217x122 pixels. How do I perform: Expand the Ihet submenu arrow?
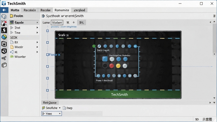coord(37,28)
